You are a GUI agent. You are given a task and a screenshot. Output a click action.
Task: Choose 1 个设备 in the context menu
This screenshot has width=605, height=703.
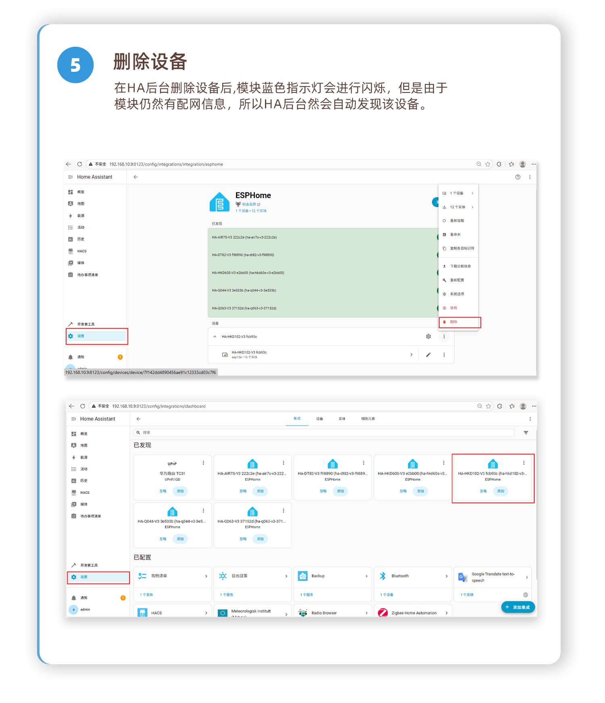point(458,193)
